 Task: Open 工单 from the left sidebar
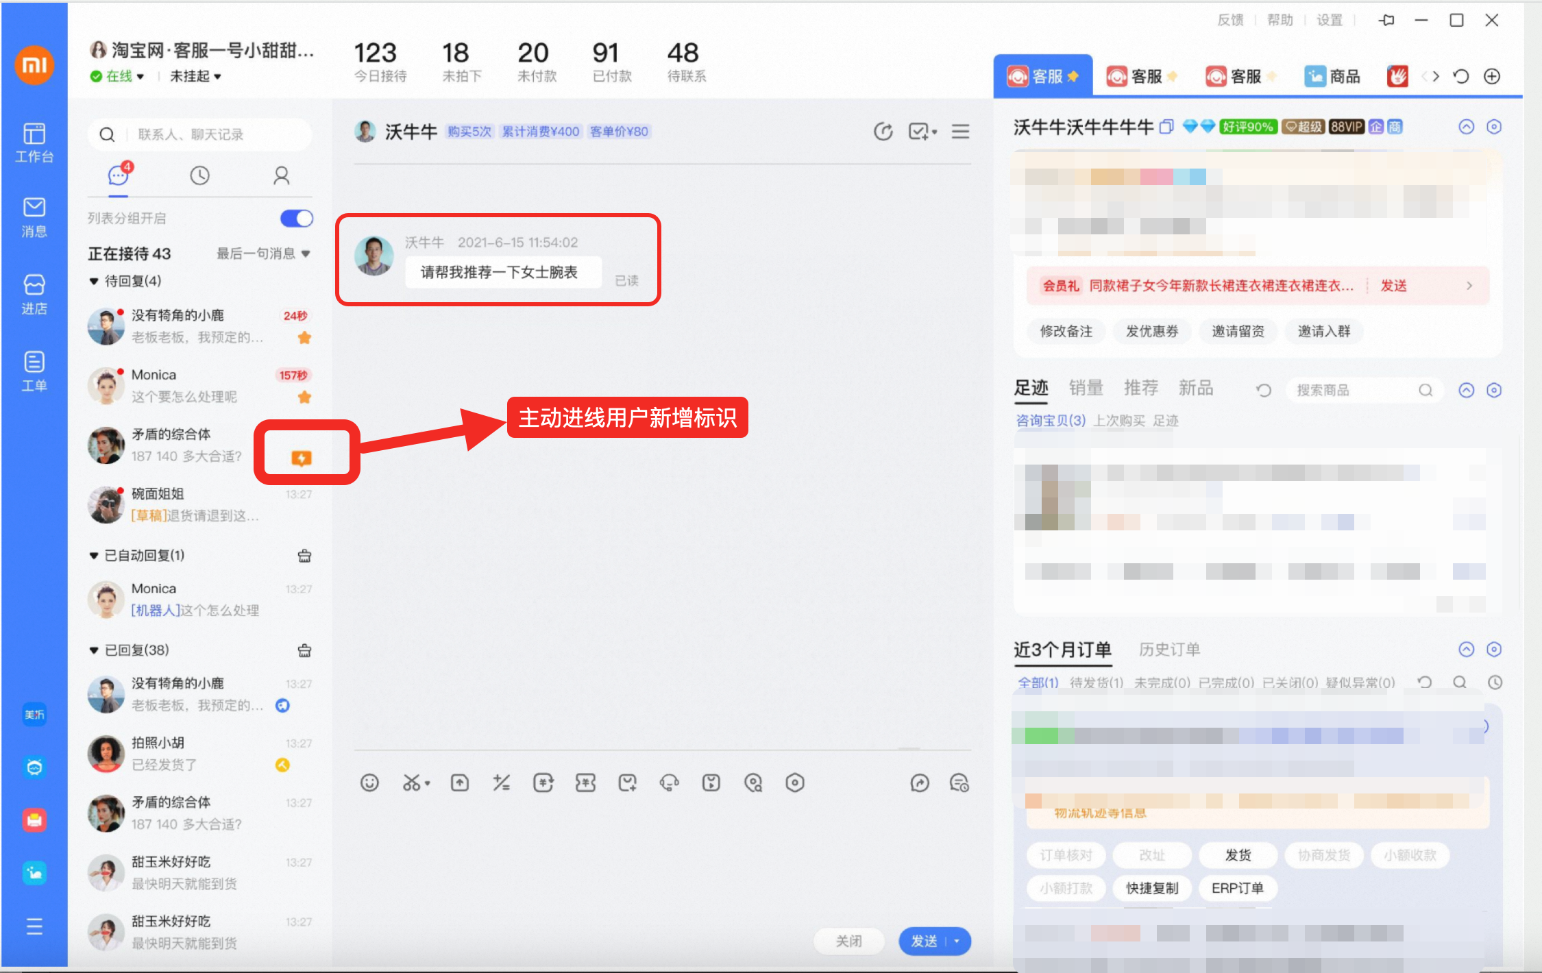tap(34, 372)
